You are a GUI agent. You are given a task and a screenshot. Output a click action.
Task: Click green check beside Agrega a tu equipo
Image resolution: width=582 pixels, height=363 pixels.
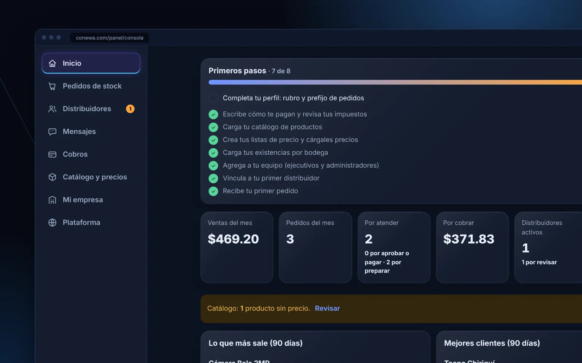tap(214, 166)
